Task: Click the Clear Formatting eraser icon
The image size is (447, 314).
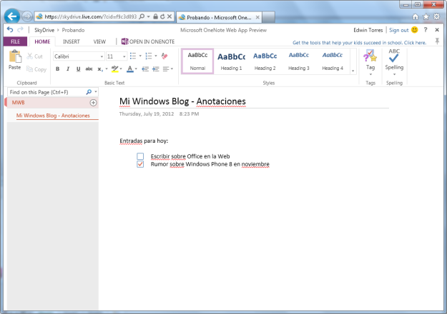Action: tap(164, 56)
